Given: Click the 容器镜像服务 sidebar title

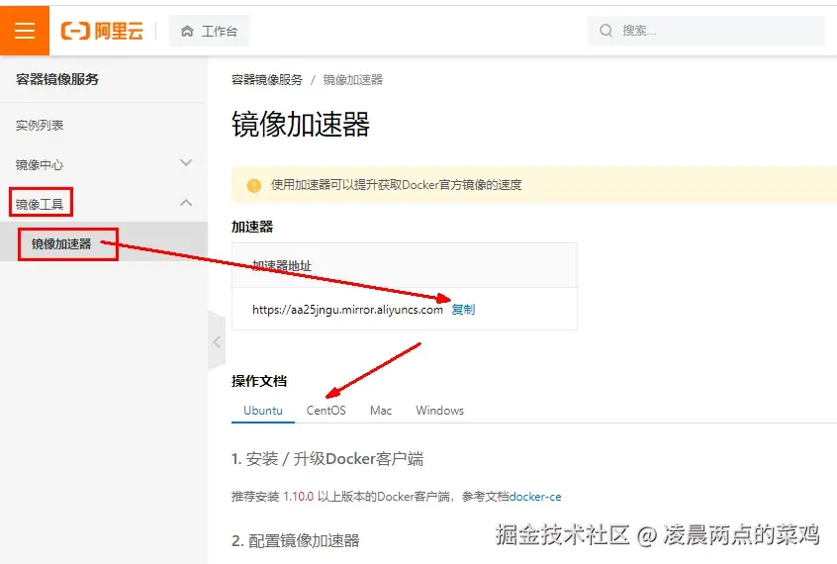Looking at the screenshot, I should coord(57,79).
